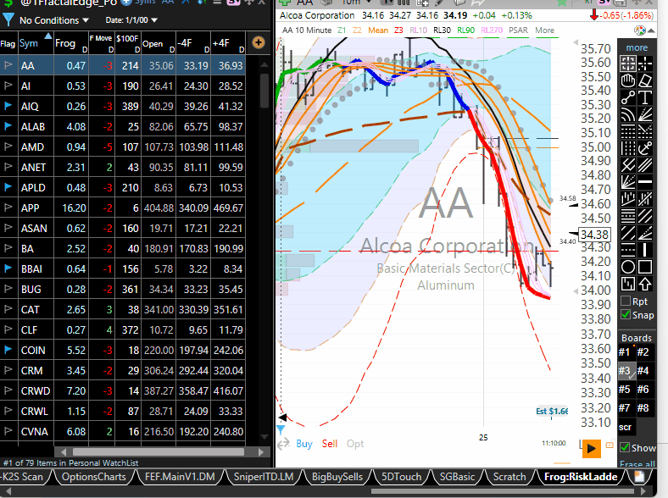Open the chart color palette icon
The width and height of the screenshot is (668, 498).
point(639,30)
